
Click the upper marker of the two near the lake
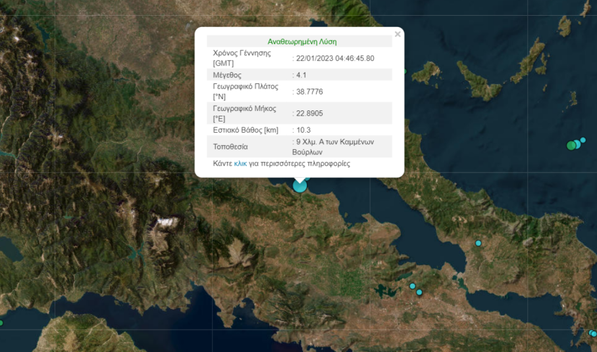point(413,286)
